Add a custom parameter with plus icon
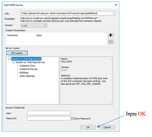152x137 pixels. tap(111, 35)
